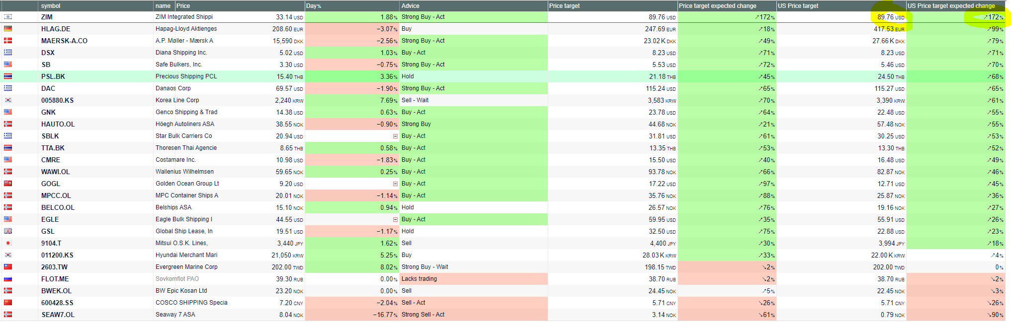Click the Korean flag beside 005880.KS
Viewport: 1011px width, 323px height.
tap(7, 100)
